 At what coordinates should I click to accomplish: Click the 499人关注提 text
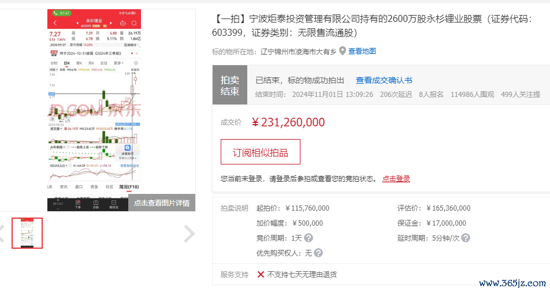[521, 94]
